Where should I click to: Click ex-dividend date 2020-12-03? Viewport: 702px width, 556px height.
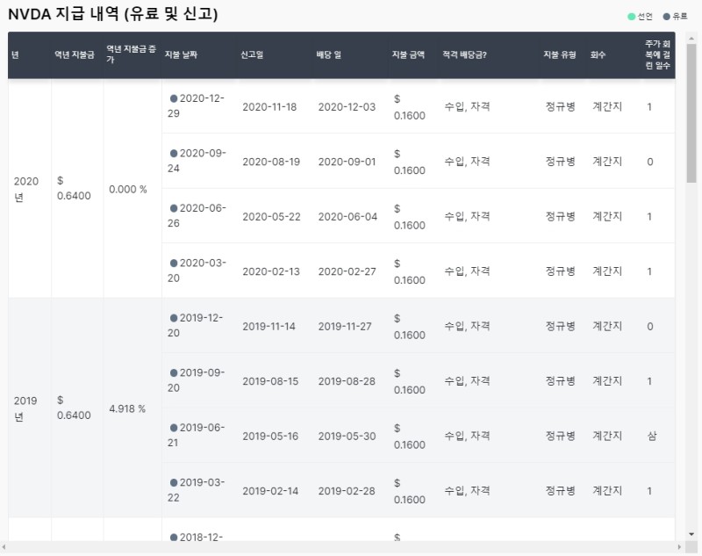click(x=347, y=106)
